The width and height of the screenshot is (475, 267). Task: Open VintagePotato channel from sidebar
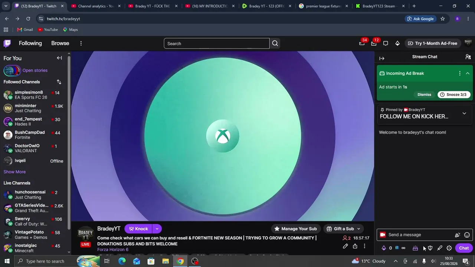coord(34,235)
